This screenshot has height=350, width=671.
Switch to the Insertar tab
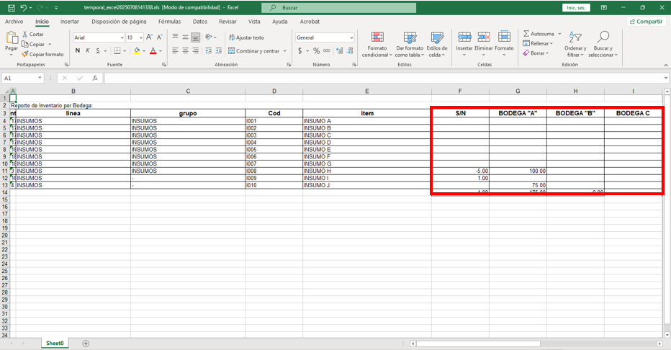[70, 22]
